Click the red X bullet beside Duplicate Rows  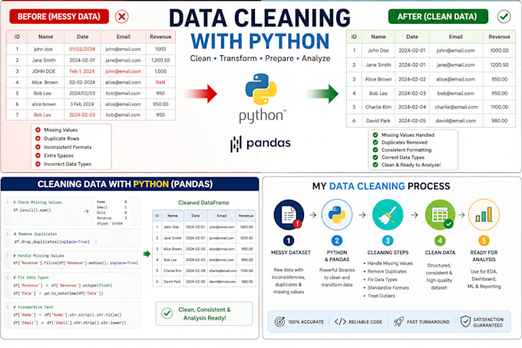click(38, 138)
